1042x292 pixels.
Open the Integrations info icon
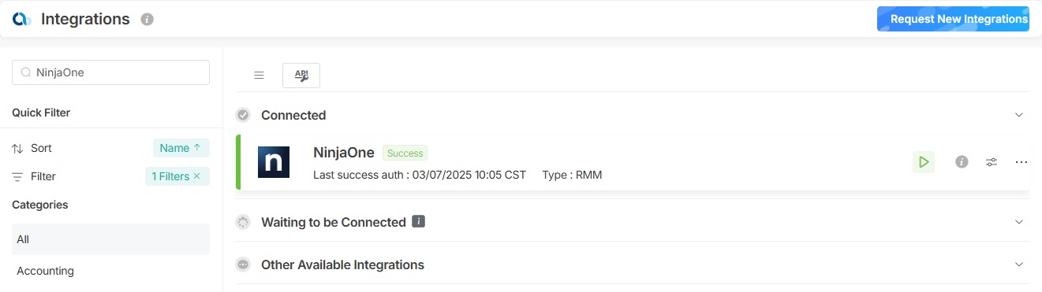click(147, 19)
